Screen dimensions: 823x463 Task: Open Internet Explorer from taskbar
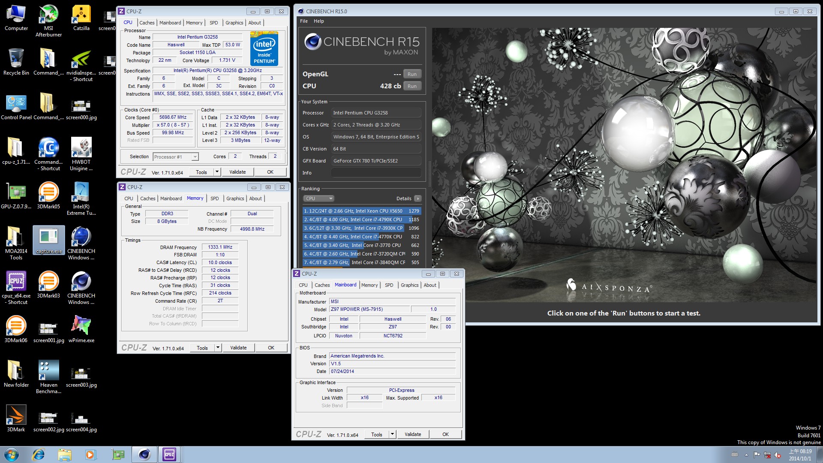point(39,454)
